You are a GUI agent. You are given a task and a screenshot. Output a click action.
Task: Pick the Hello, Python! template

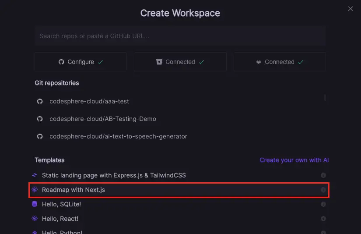[x=62, y=232]
